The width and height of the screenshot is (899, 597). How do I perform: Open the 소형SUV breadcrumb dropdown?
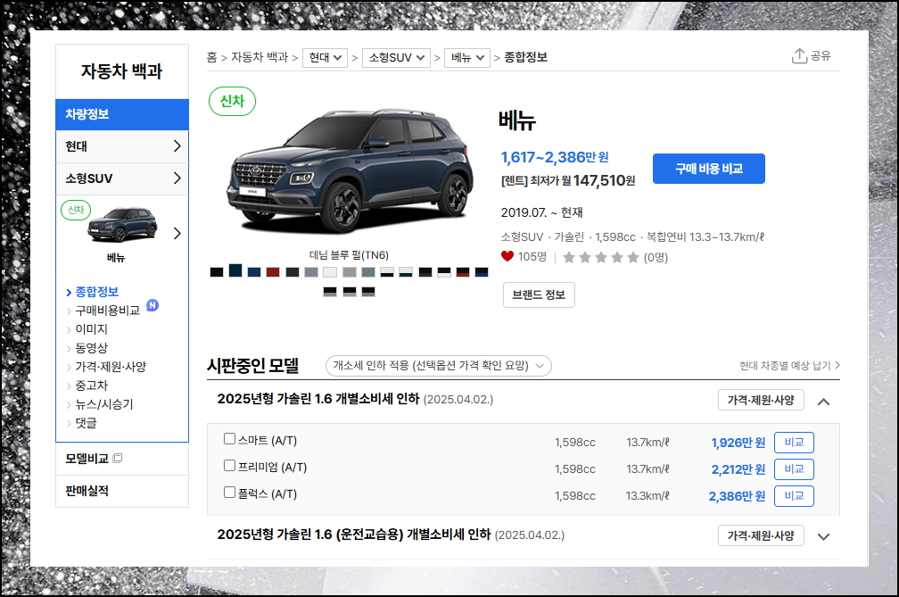[396, 57]
